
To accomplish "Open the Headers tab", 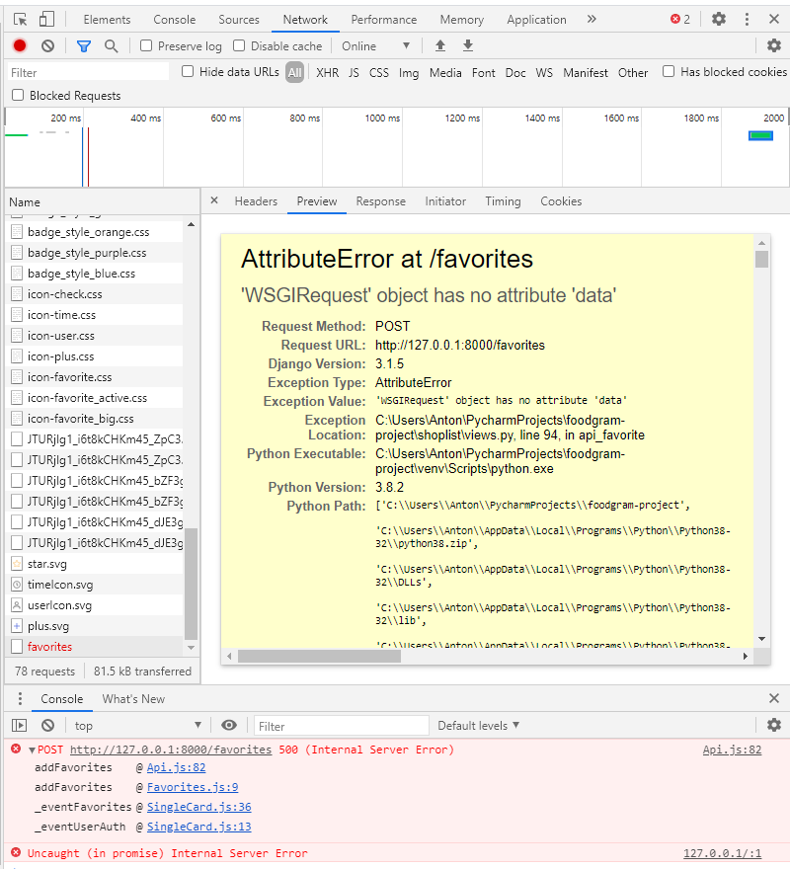I will (x=256, y=201).
